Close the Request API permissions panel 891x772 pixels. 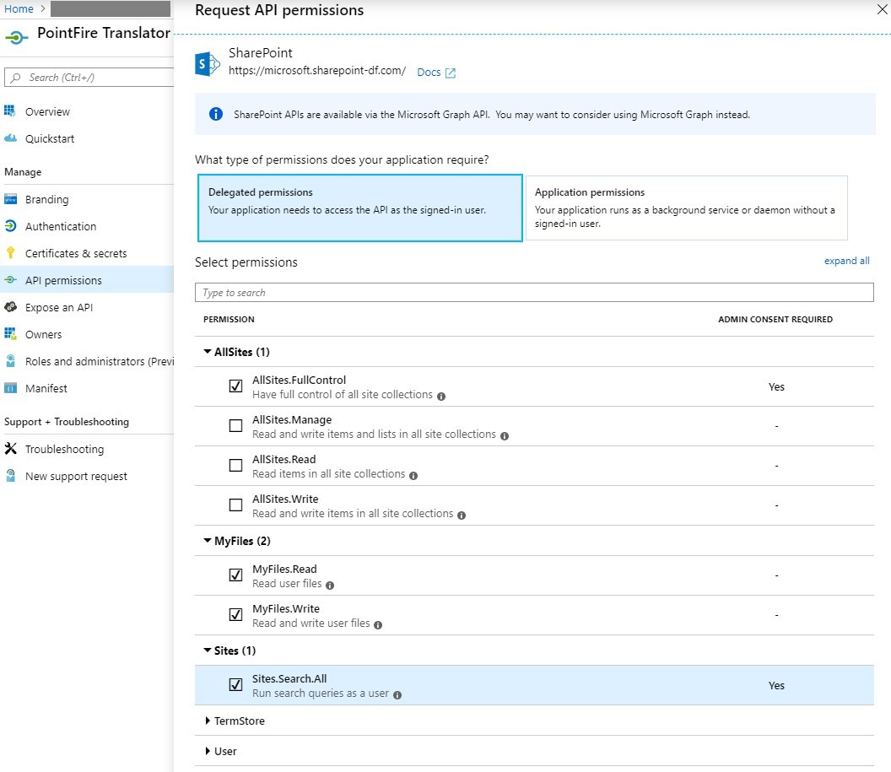pyautogui.click(x=882, y=9)
